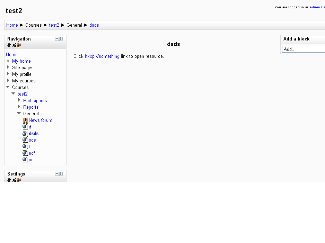
Task: Click dsds in the breadcrumb
Action: point(94,25)
